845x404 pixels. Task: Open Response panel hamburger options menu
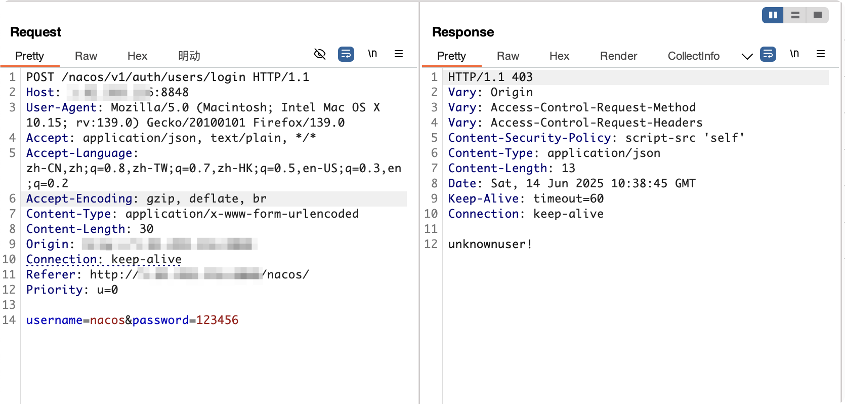point(821,54)
